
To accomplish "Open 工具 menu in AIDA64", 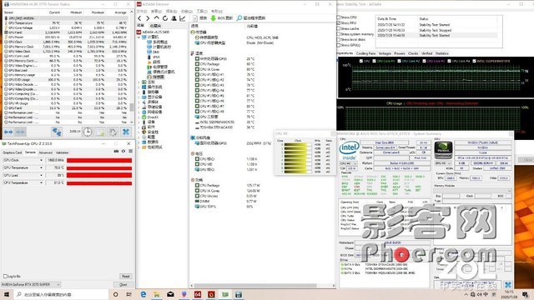I will coord(201,11).
